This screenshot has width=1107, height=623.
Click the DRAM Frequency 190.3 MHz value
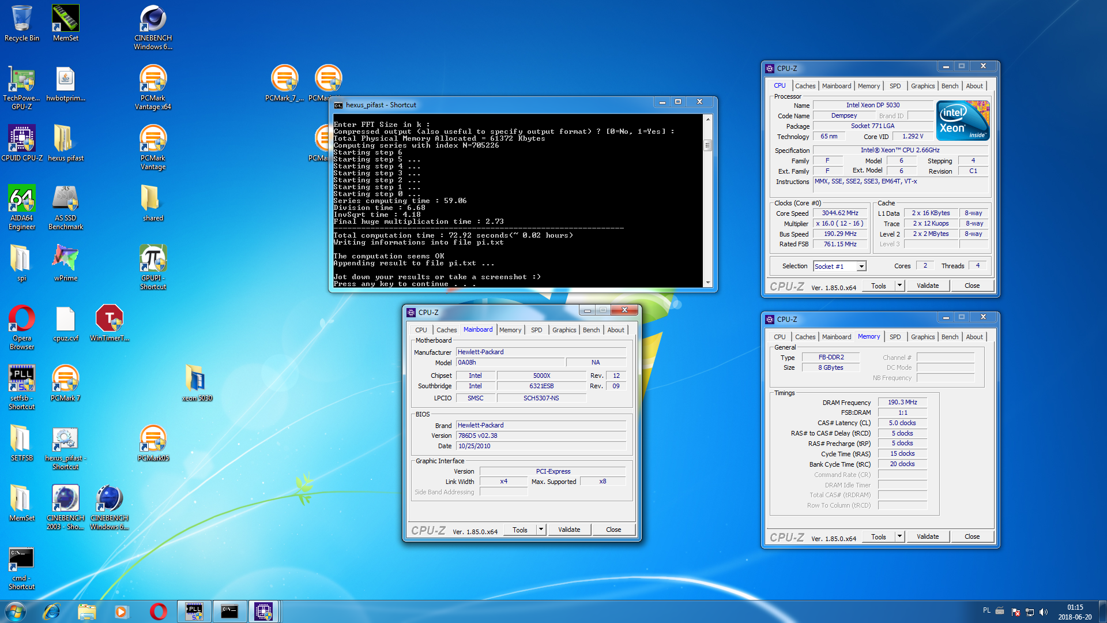point(902,403)
